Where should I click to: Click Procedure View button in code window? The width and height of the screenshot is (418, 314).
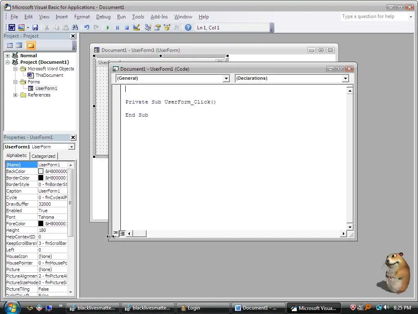tap(116, 233)
